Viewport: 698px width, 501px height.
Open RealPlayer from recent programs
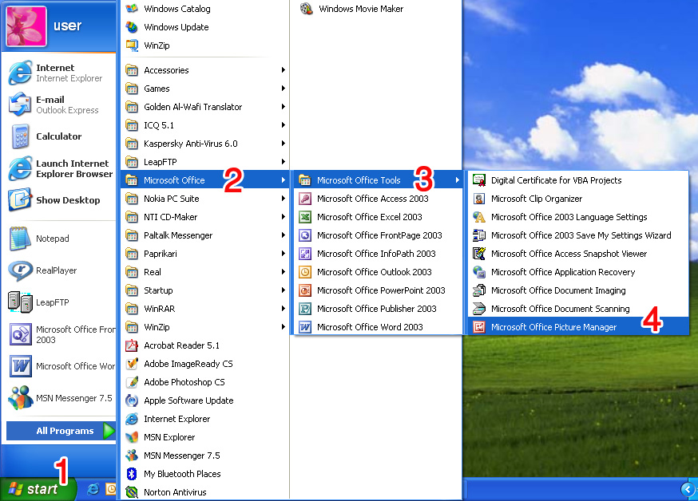(x=59, y=270)
